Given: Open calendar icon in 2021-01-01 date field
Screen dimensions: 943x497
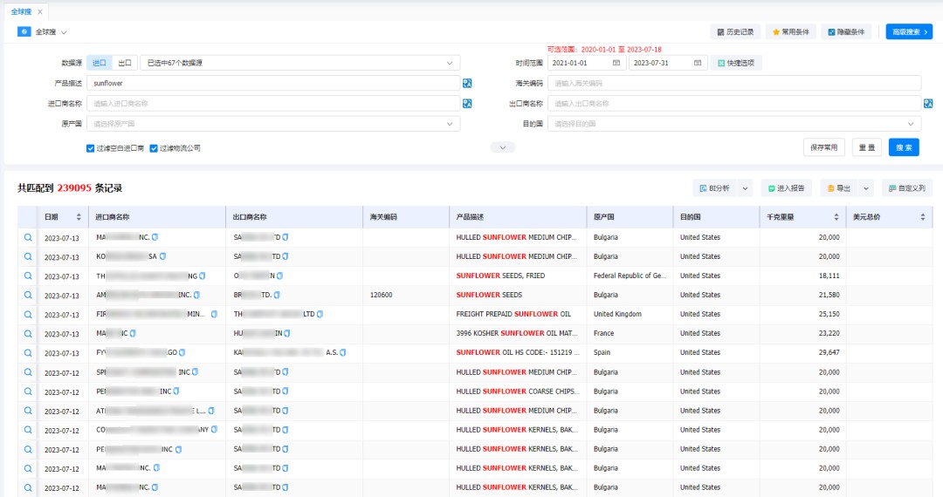Looking at the screenshot, I should coord(616,63).
